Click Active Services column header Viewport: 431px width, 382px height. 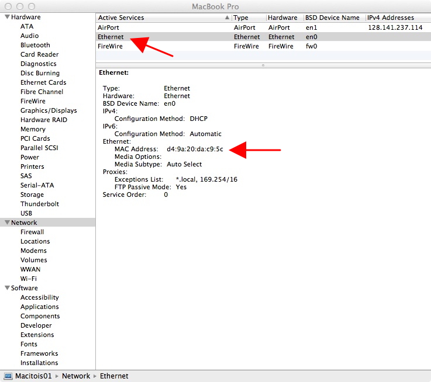[121, 18]
